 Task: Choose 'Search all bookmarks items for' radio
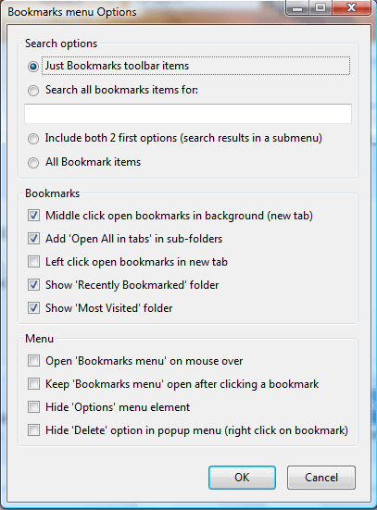tap(33, 90)
